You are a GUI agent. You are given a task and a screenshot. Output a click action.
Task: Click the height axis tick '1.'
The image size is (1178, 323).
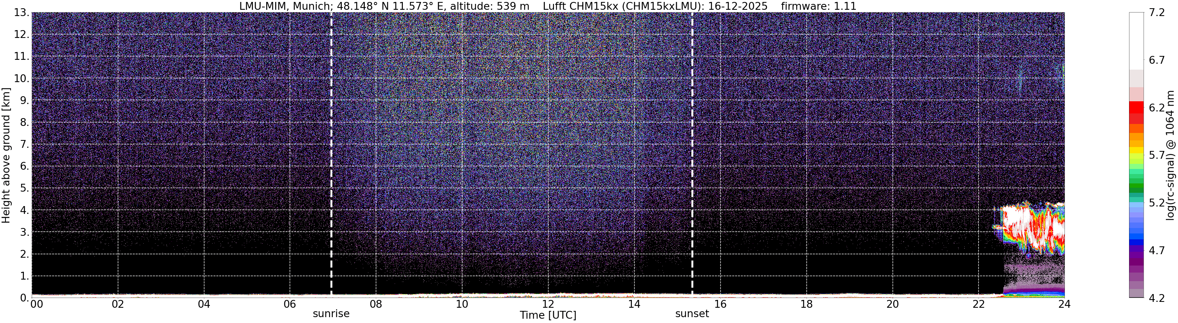point(24,275)
